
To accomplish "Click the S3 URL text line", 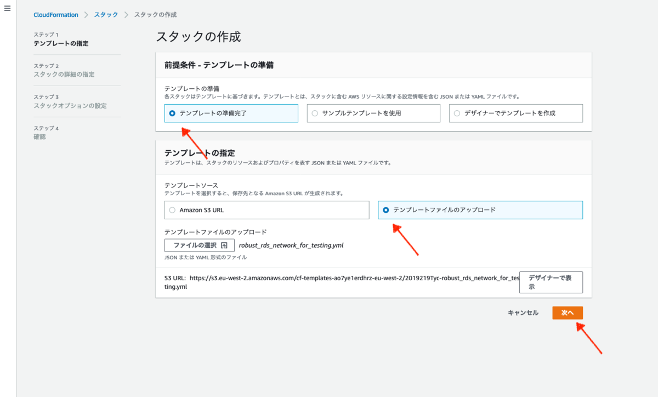I will (342, 282).
